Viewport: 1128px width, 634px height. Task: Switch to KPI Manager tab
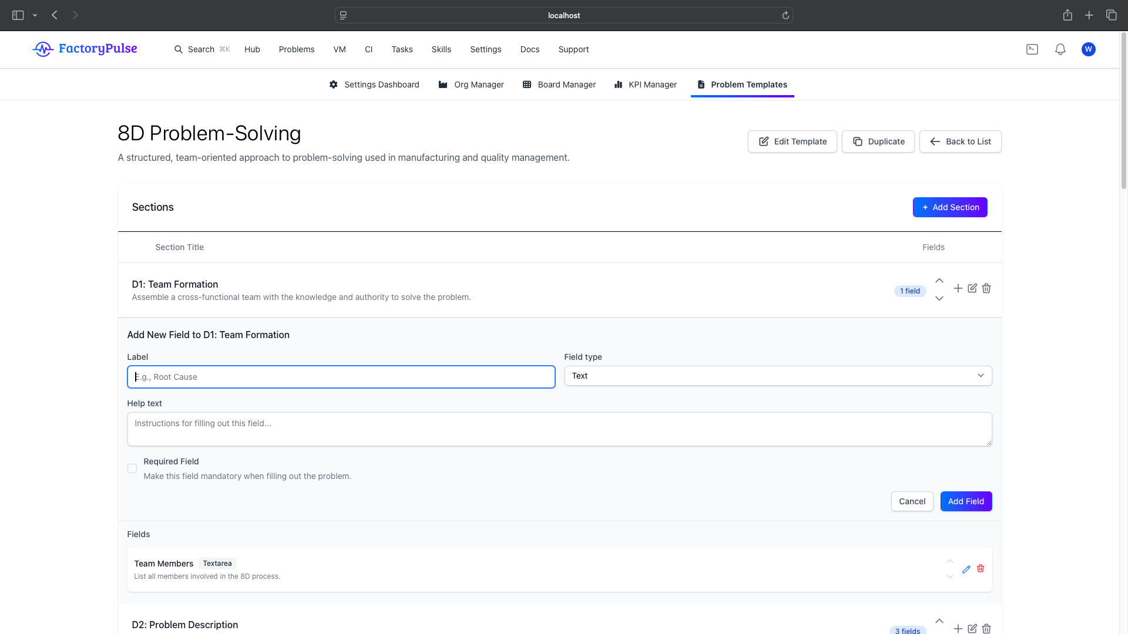646,85
